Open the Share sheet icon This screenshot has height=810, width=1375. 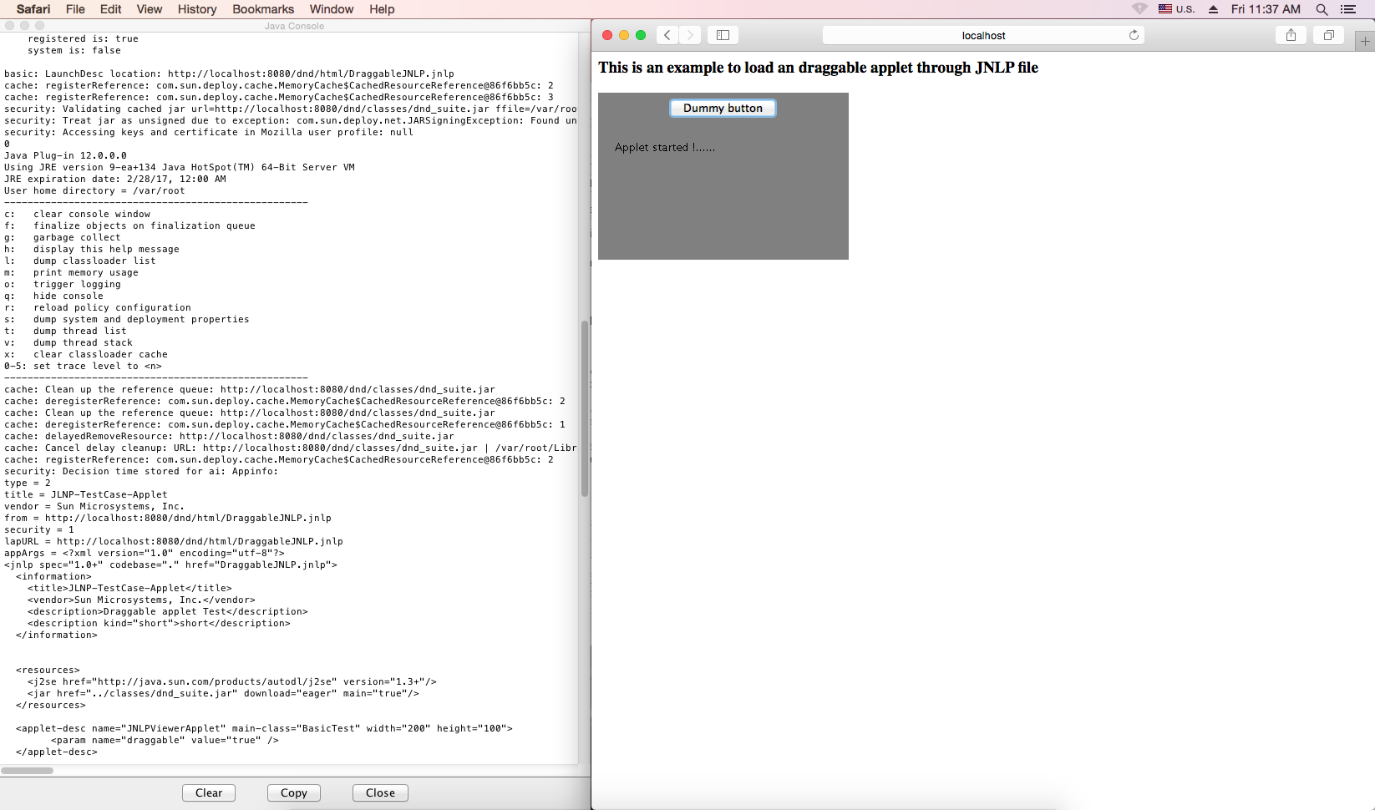1291,35
